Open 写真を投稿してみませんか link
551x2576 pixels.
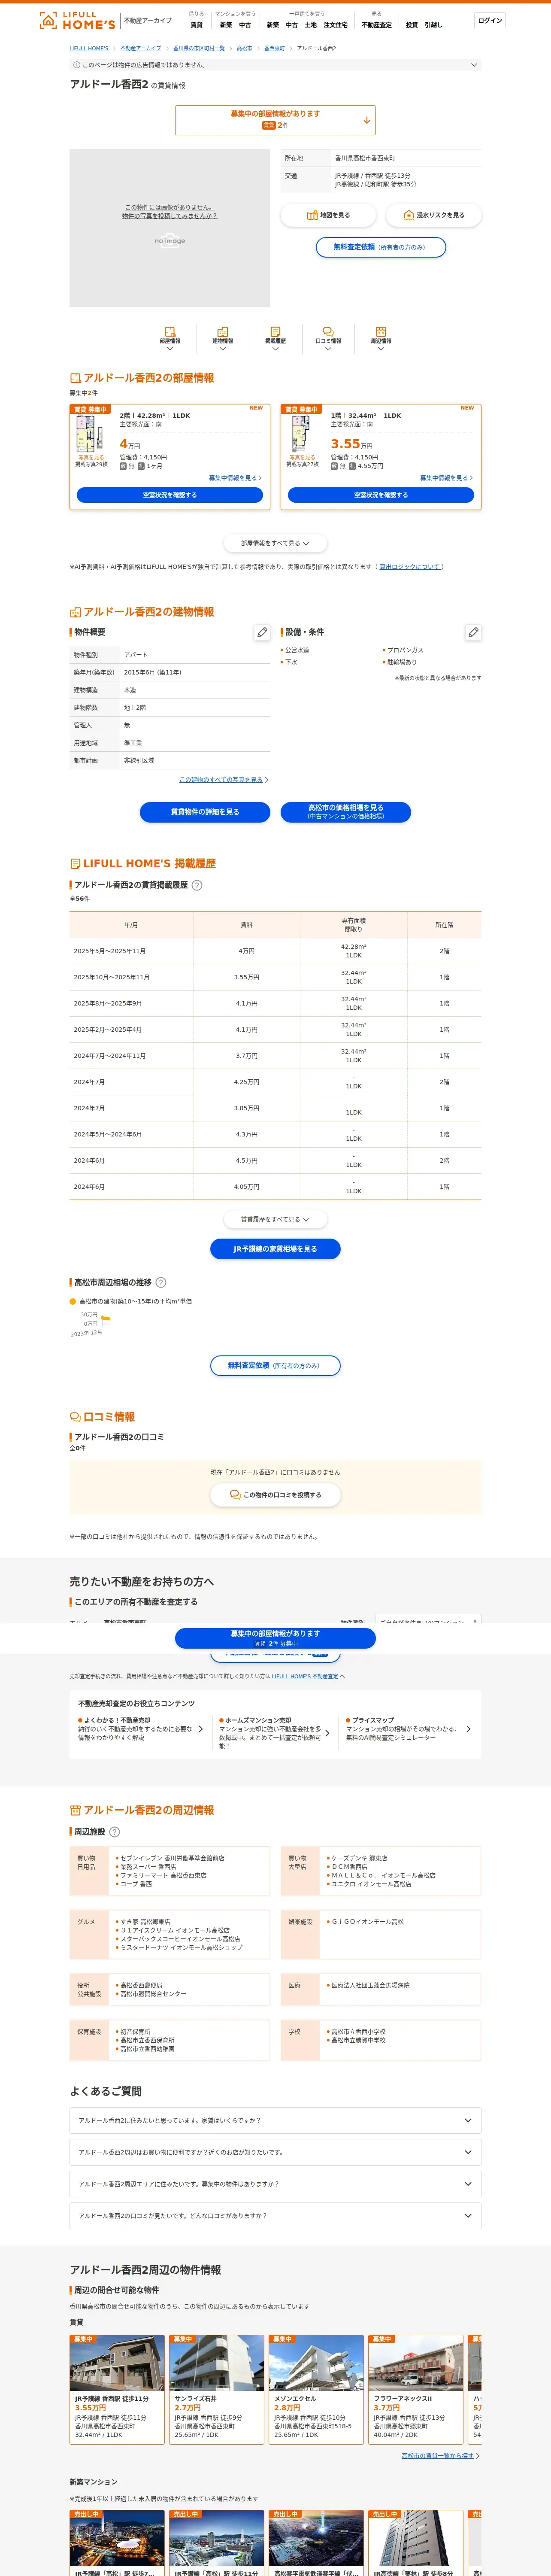tap(170, 216)
